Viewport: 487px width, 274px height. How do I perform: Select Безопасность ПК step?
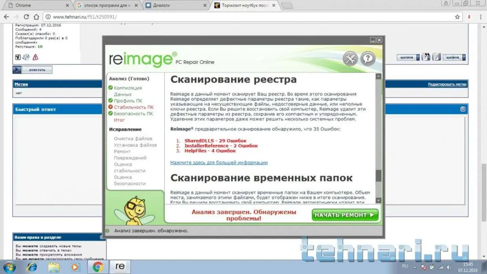point(134,114)
